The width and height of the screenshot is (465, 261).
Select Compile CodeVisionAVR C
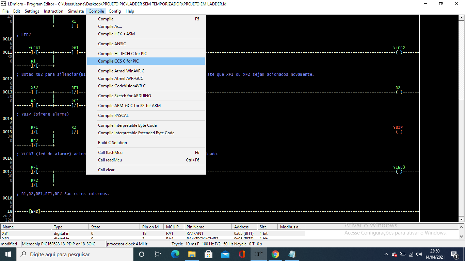[146, 86]
